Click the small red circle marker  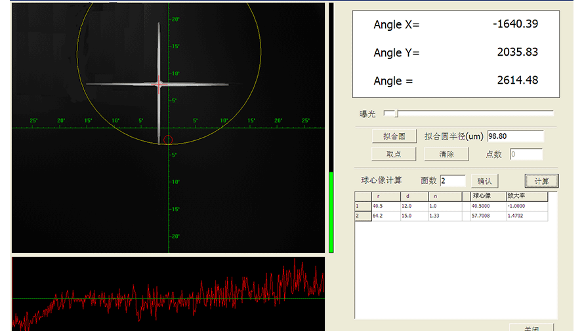[168, 140]
